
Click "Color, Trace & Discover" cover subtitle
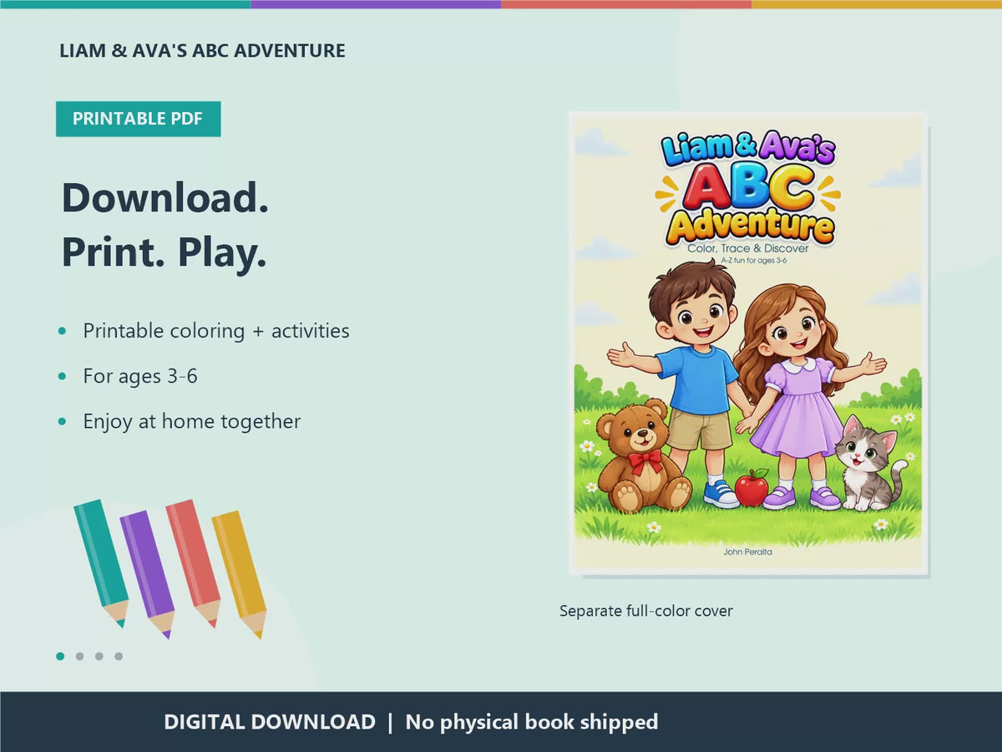tap(748, 248)
